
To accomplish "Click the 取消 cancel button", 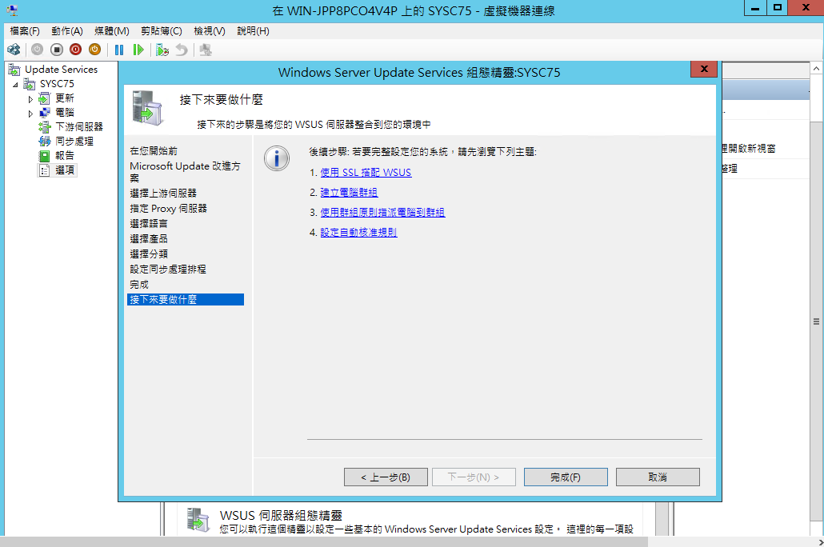I will [658, 477].
